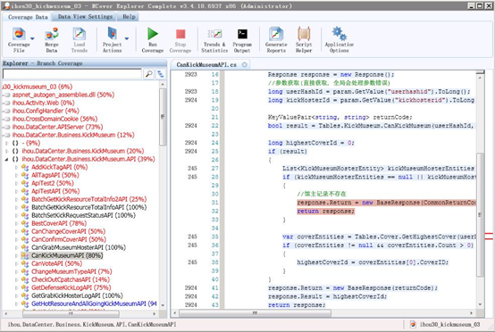Click the code view horizontal scrollbar thumb
The height and width of the screenshot is (332, 495).
255,313
